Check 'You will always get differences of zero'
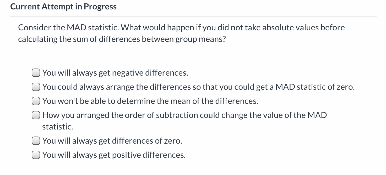 pyautogui.click(x=36, y=140)
